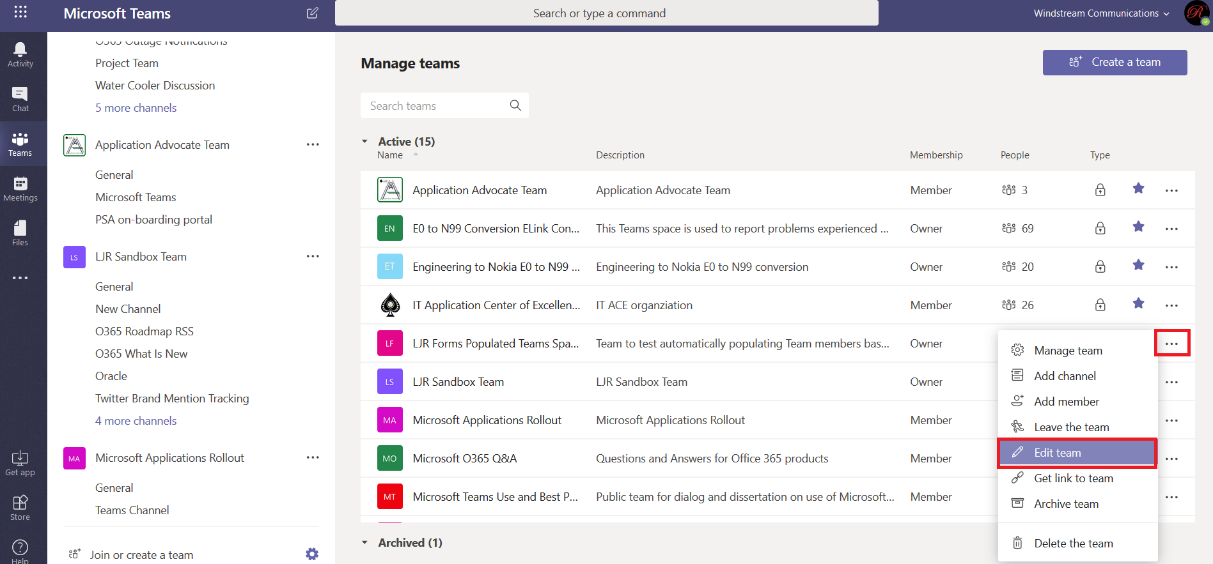Select Leave the team option

[1077, 427]
